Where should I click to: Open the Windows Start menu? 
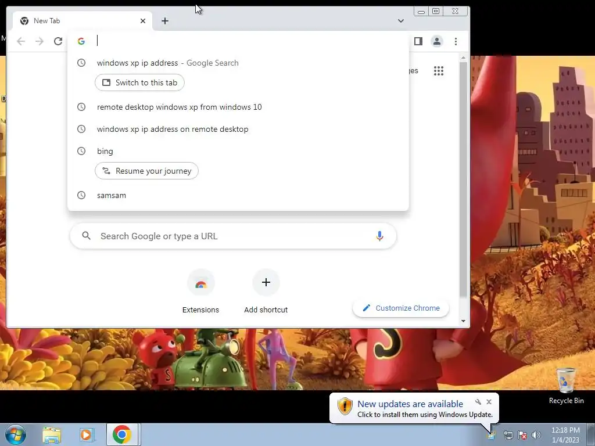click(15, 434)
